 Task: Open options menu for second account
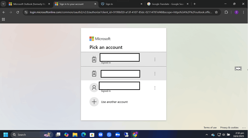155,74
